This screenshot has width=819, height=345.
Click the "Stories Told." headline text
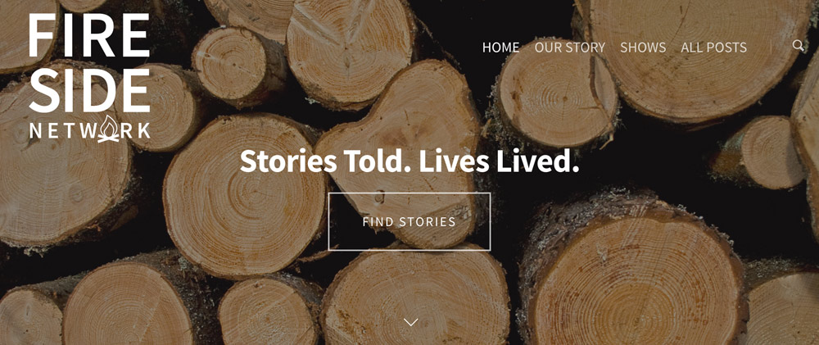[x=322, y=161]
